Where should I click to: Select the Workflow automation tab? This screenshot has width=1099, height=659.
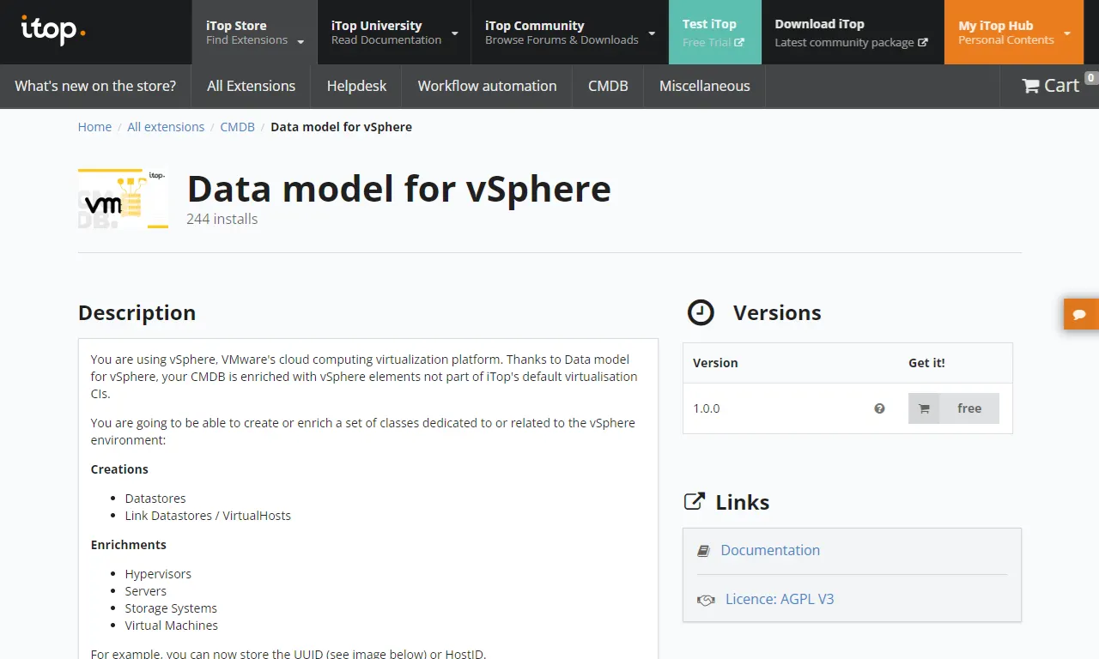[487, 86]
